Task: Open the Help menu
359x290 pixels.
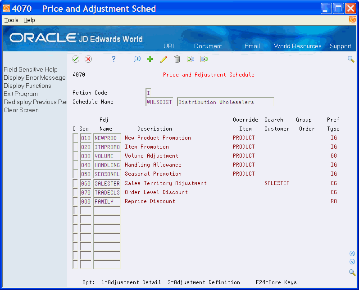Action: (x=29, y=20)
